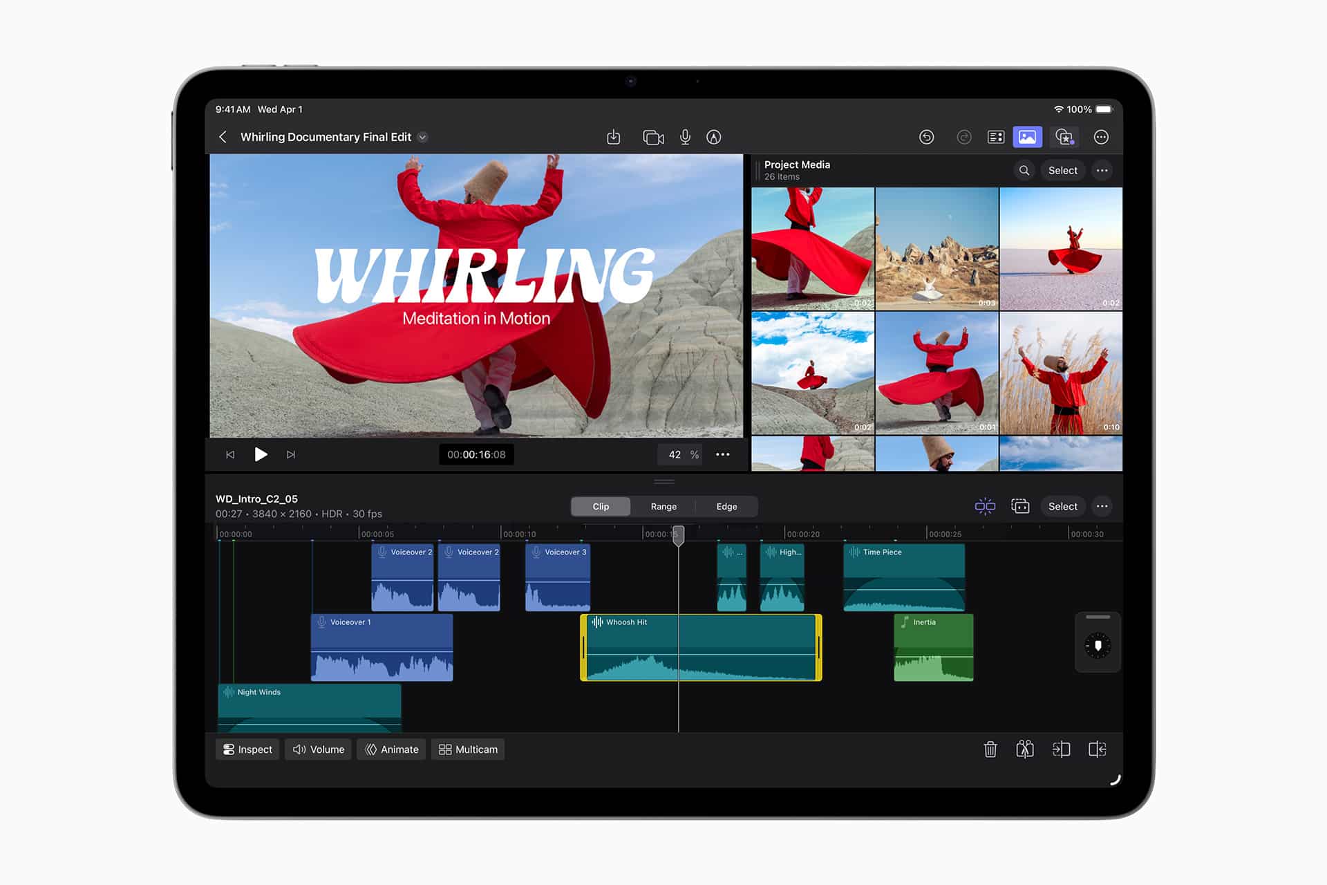Select the Voiceover 3 clip
Image resolution: width=1327 pixels, height=885 pixels.
tap(558, 577)
